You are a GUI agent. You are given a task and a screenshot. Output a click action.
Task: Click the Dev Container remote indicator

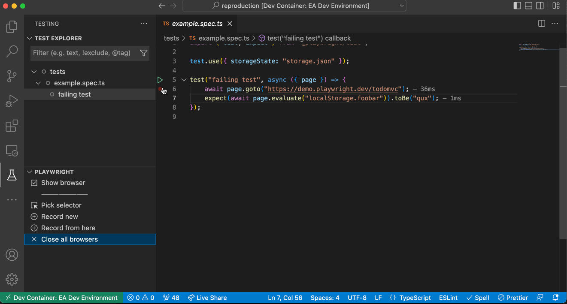pos(61,298)
